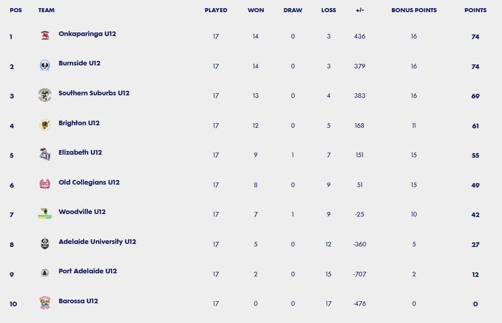Click the Elizabeth U12 team logo
502x323 pixels.
point(45,154)
